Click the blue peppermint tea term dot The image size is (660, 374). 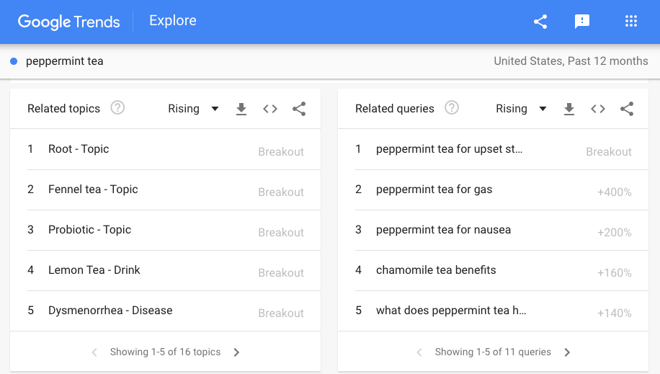(14, 61)
